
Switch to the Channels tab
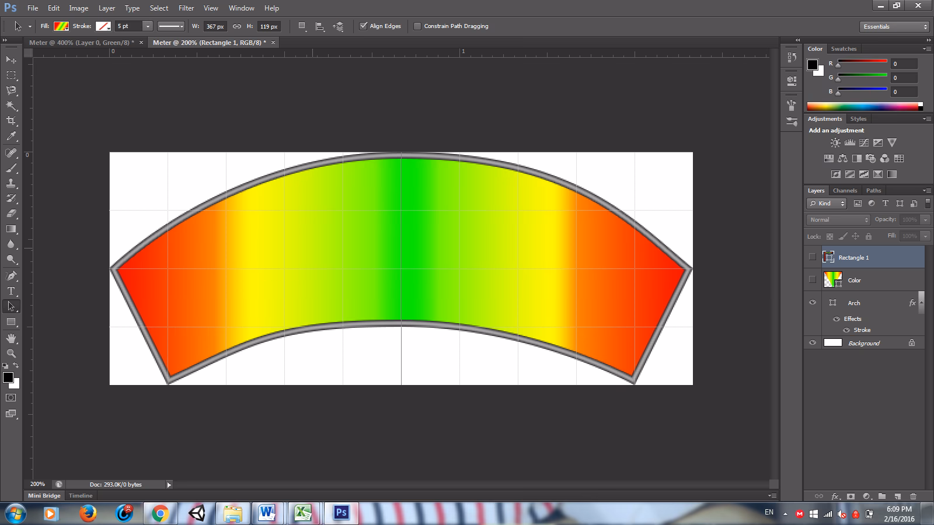tap(845, 190)
